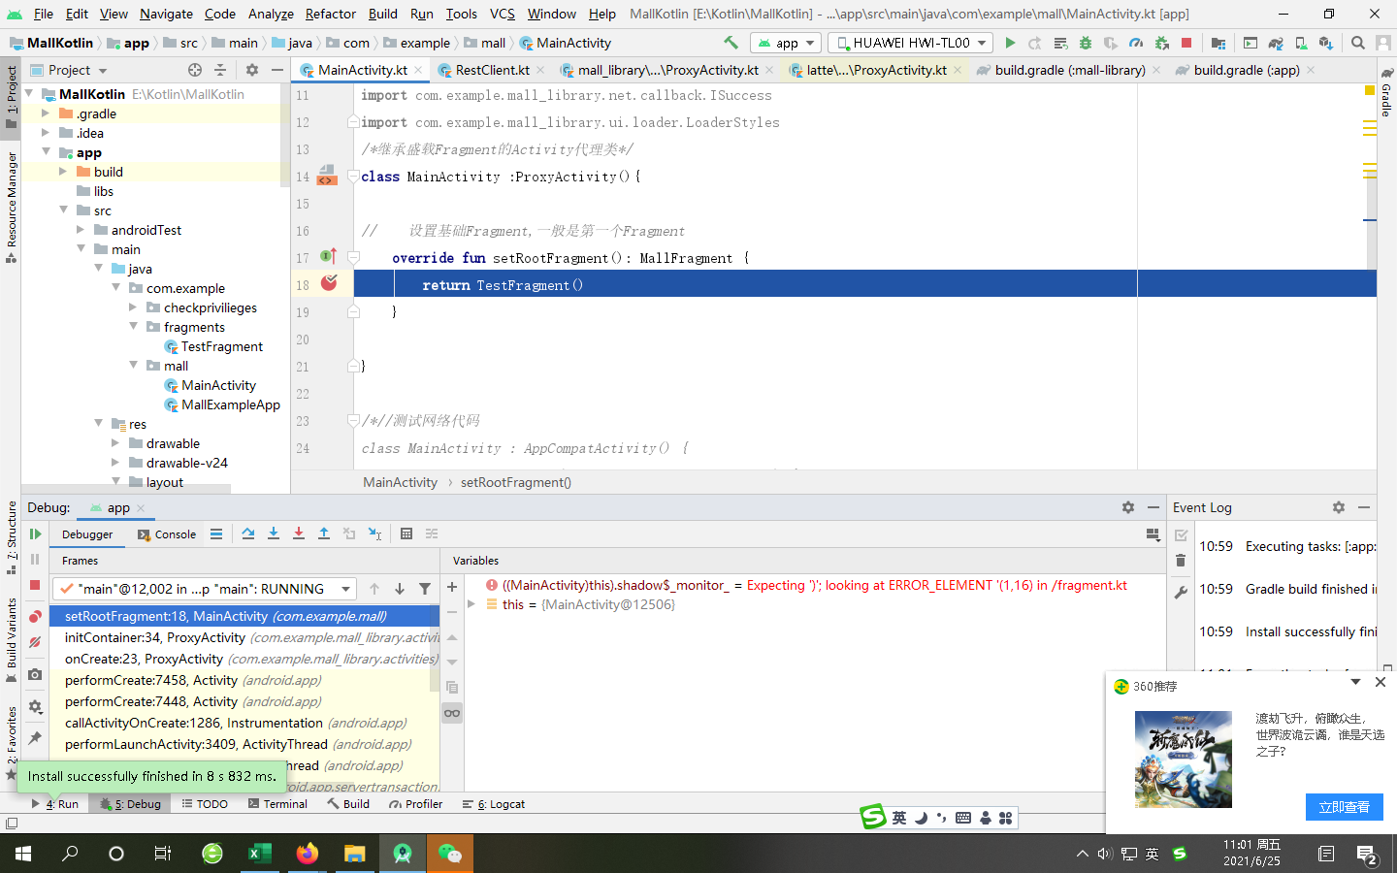Expand the checkprivilieges package
This screenshot has width=1397, height=873.
tap(133, 307)
